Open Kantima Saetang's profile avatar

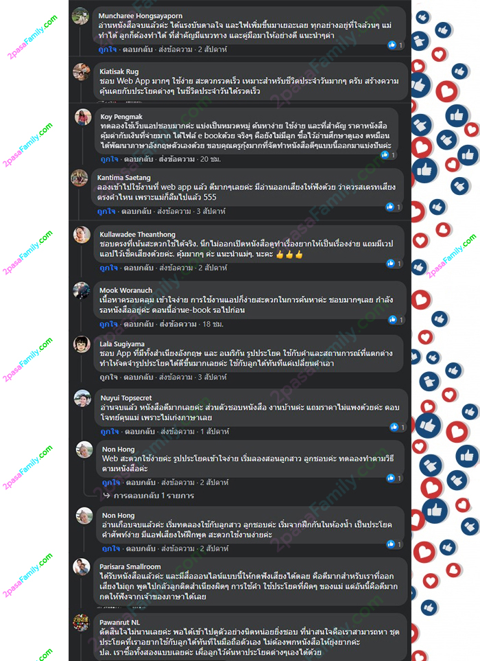79,178
